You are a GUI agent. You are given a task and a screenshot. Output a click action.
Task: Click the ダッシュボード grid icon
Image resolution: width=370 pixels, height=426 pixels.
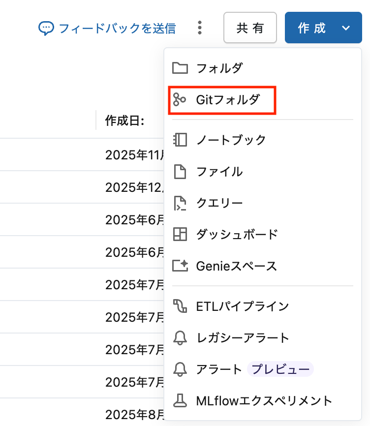(180, 235)
